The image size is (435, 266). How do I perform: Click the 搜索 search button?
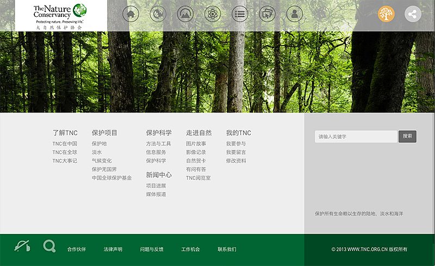point(407,136)
